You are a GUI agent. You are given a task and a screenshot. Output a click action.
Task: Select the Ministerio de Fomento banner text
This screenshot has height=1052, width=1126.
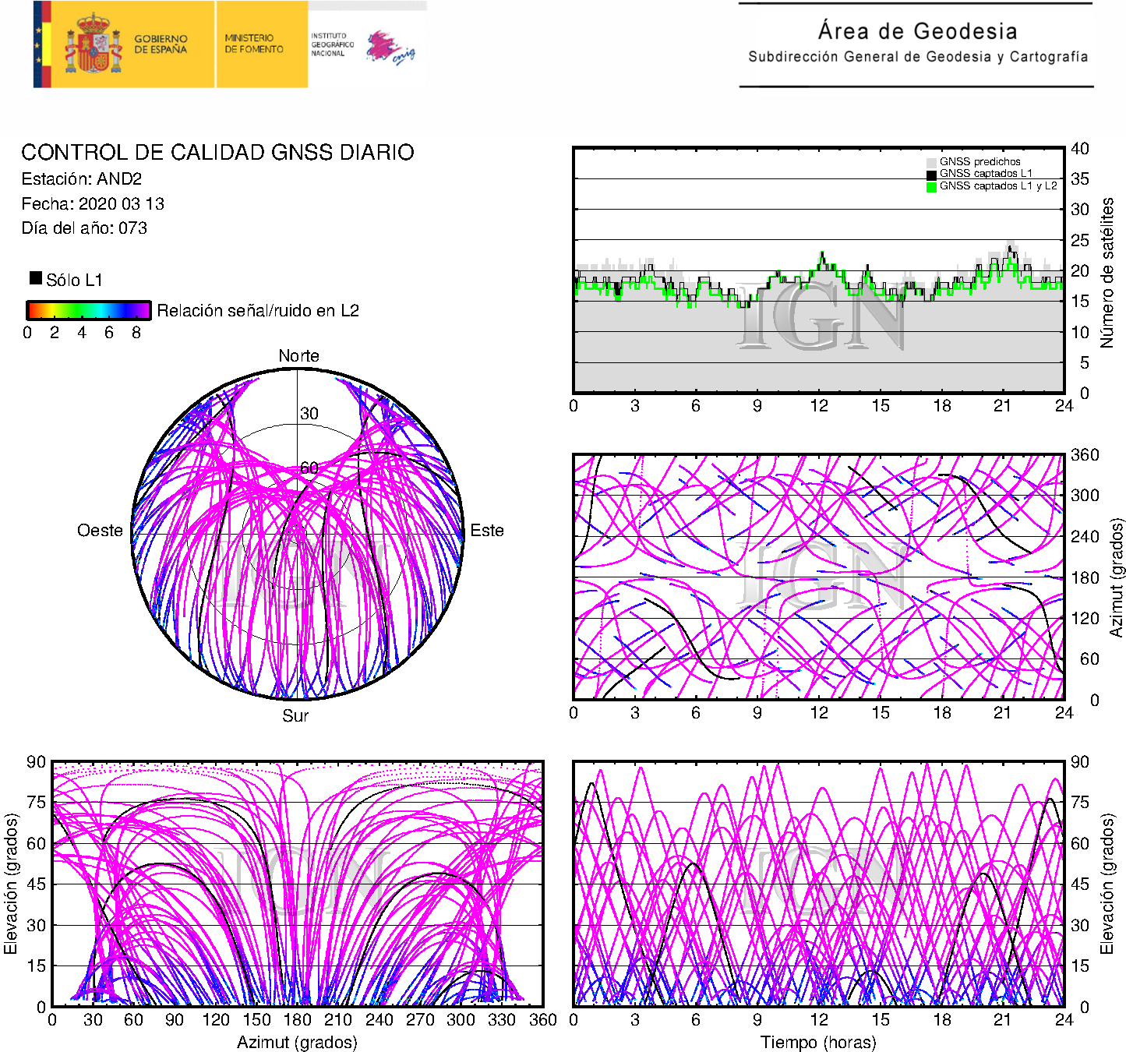click(254, 44)
